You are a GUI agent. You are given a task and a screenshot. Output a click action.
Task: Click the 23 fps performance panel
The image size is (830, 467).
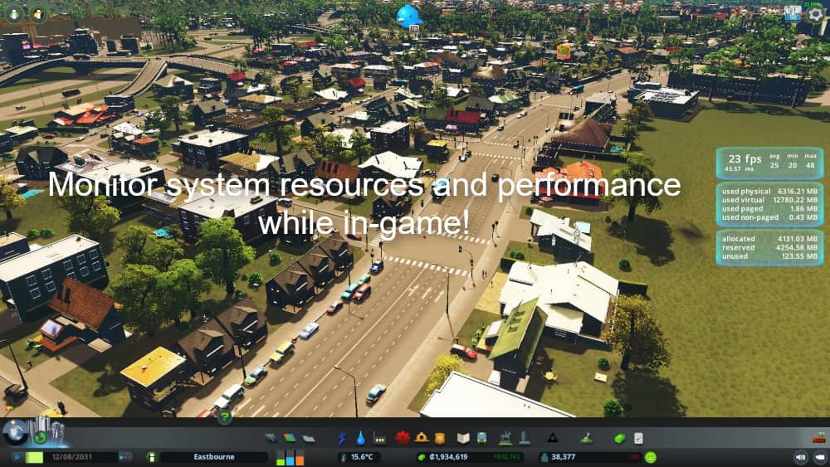769,163
